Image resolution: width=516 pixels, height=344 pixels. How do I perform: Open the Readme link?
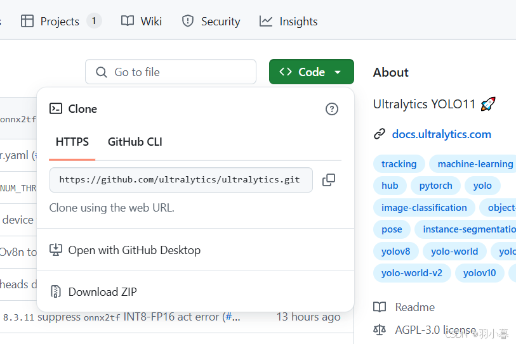(414, 307)
